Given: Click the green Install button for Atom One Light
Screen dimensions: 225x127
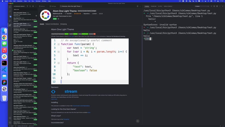Looking at the screenshot, I should click(55, 19).
